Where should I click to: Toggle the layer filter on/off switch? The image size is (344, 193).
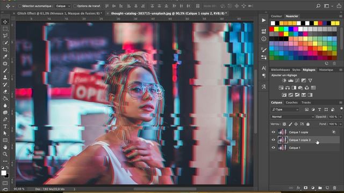[x=341, y=109]
